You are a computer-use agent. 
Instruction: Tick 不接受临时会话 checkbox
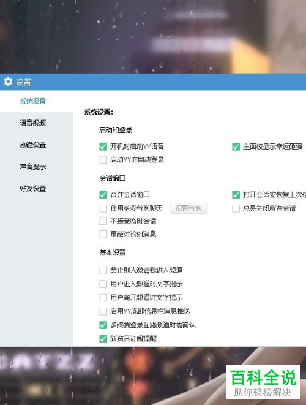pos(103,221)
